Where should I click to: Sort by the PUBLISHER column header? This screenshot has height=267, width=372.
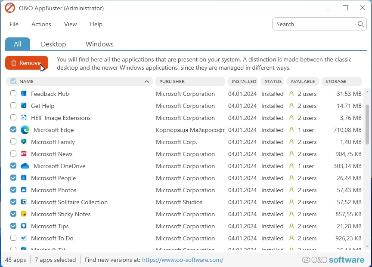190,82
